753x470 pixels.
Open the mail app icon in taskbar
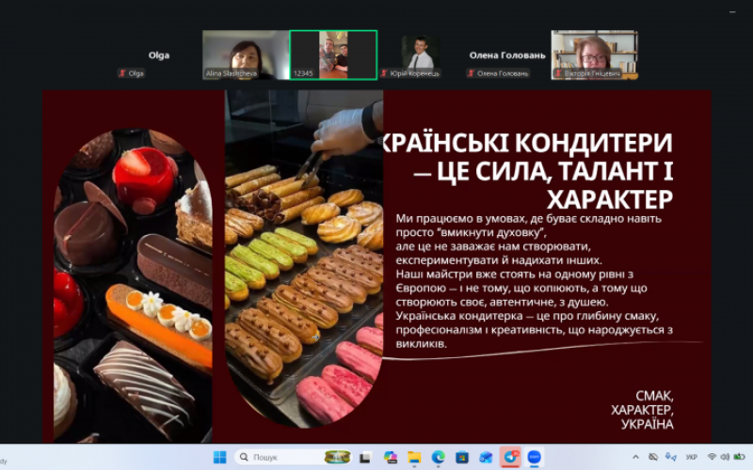pyautogui.click(x=487, y=457)
